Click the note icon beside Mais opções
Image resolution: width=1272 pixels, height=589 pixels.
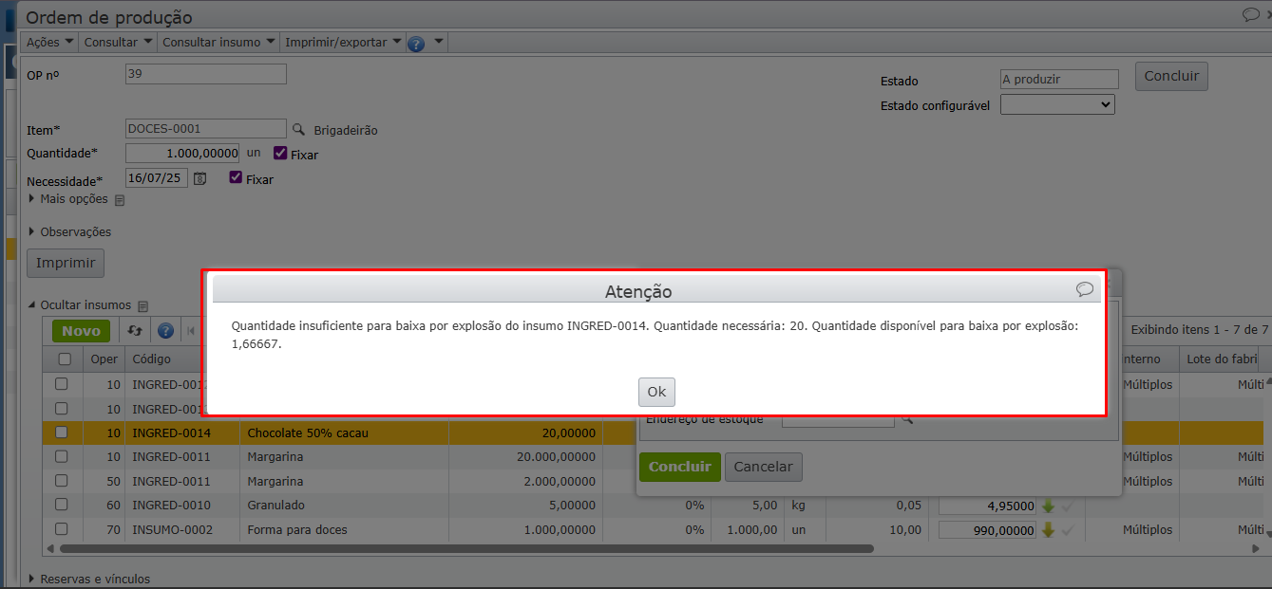point(120,200)
